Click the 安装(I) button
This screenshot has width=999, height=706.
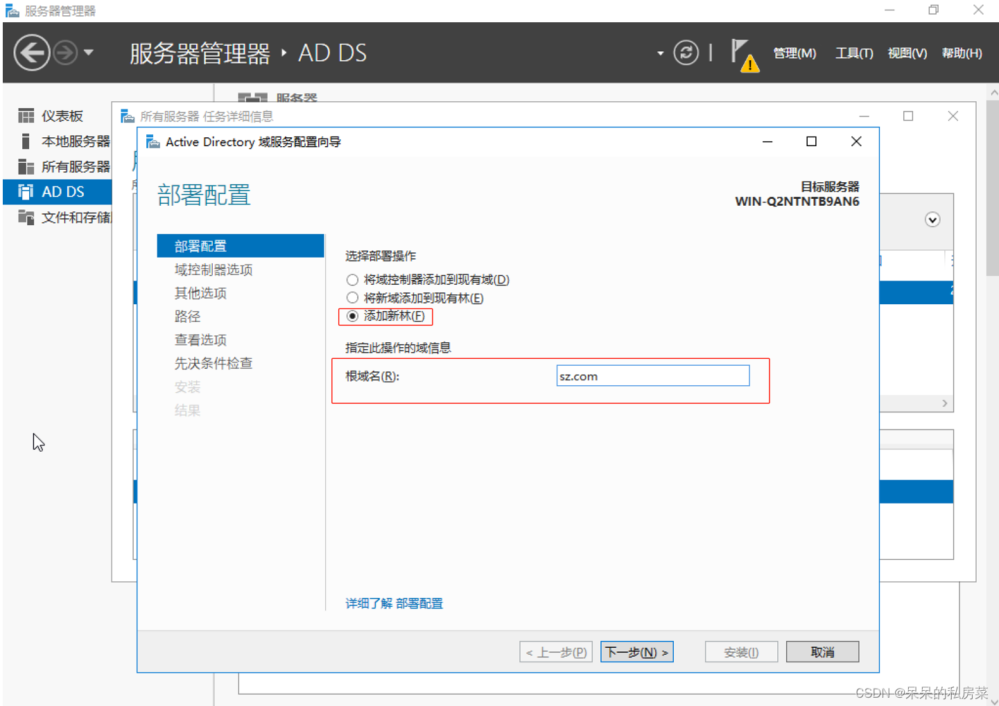click(741, 652)
